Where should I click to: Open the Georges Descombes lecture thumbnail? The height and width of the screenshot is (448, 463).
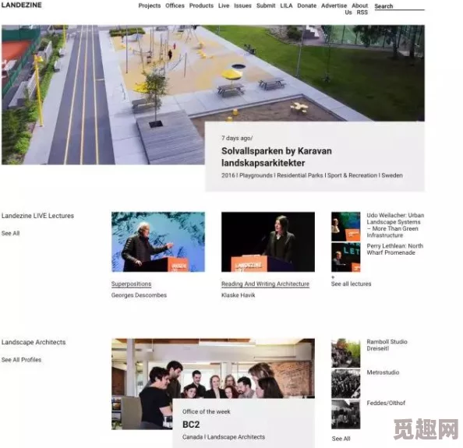[158, 242]
